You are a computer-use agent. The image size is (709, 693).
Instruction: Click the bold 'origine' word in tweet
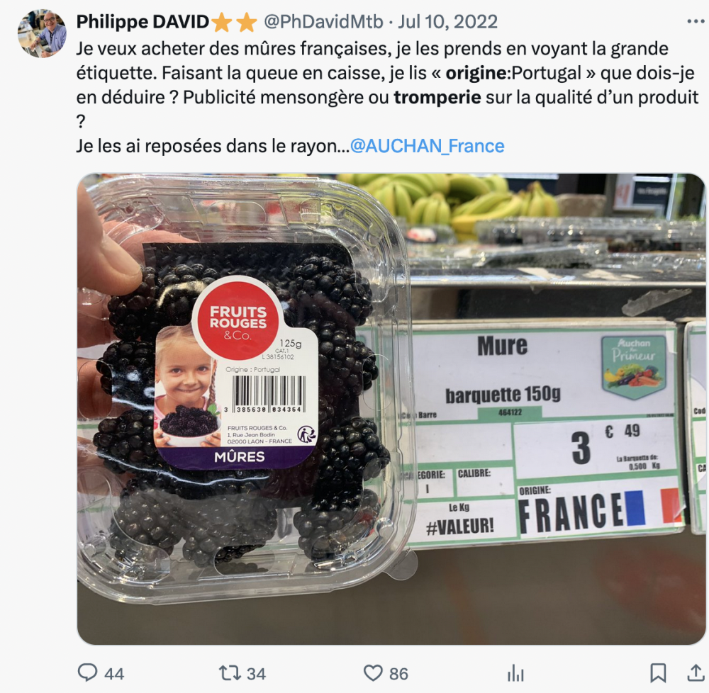(x=476, y=73)
